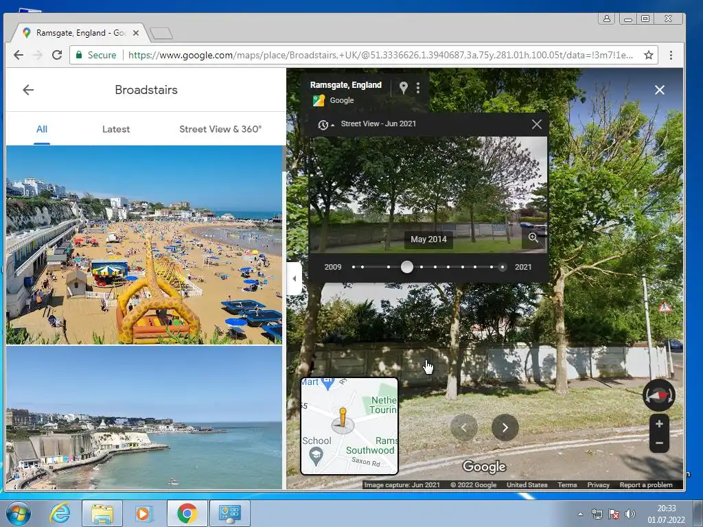703x527 pixels.
Task: Open Windows Explorer folder on taskbar
Action: [102, 513]
